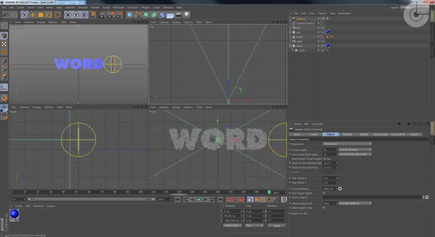Select the blue material swatch

click(14, 214)
